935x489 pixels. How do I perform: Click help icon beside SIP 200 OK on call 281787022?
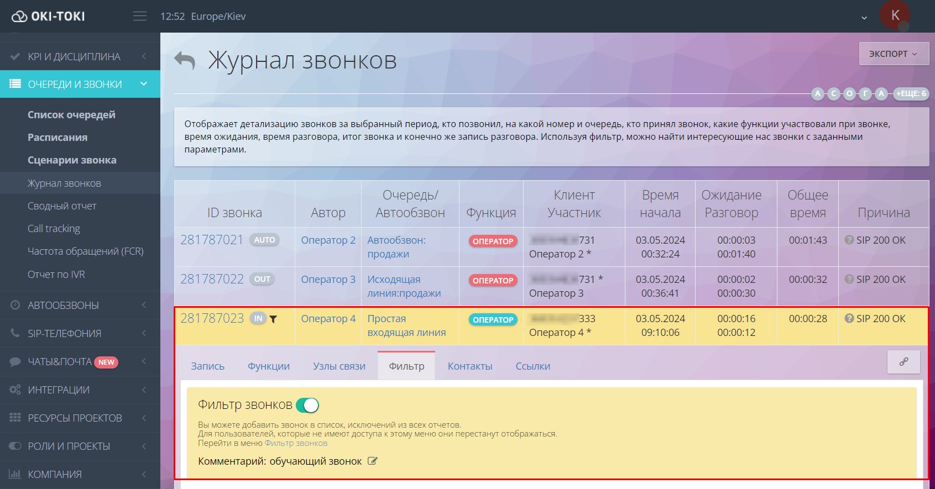[x=849, y=279]
